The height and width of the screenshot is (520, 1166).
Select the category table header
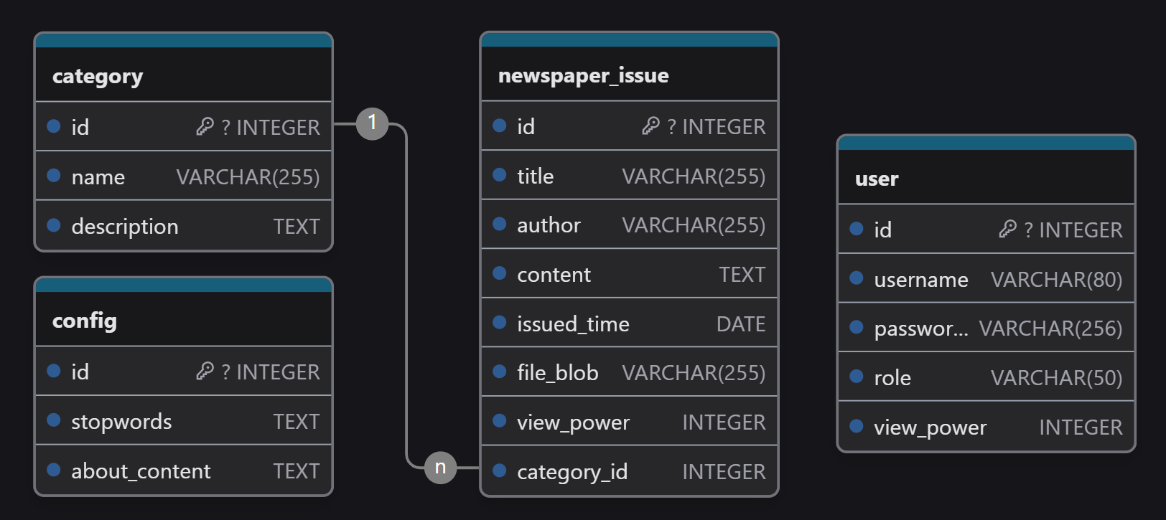98,76
